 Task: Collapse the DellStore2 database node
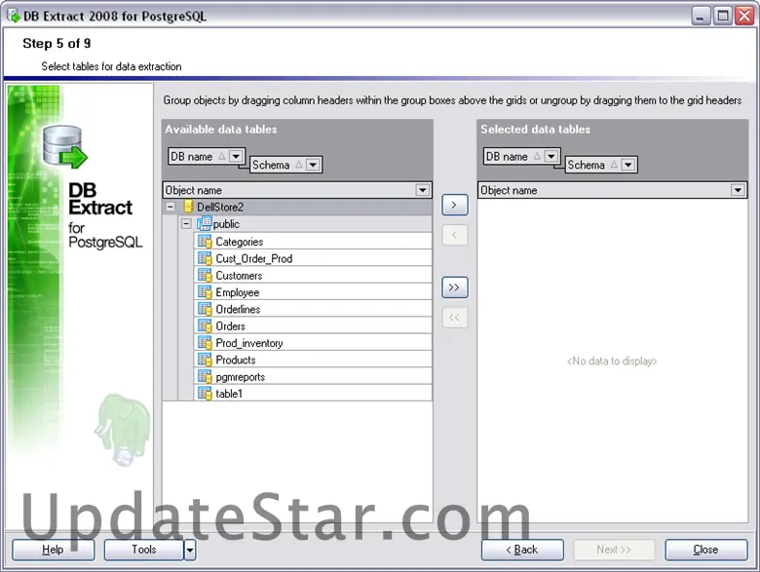click(171, 207)
